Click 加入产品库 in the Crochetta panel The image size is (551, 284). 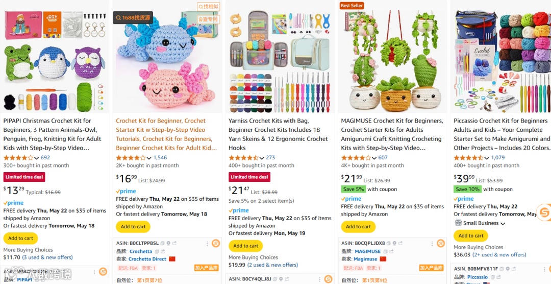pos(206,268)
